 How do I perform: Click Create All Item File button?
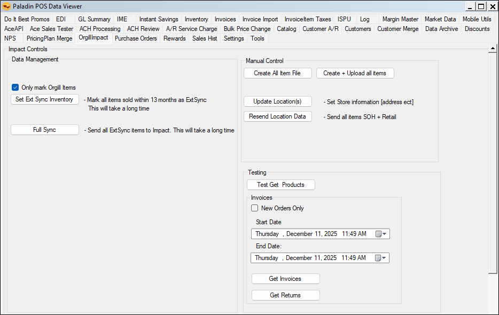278,73
